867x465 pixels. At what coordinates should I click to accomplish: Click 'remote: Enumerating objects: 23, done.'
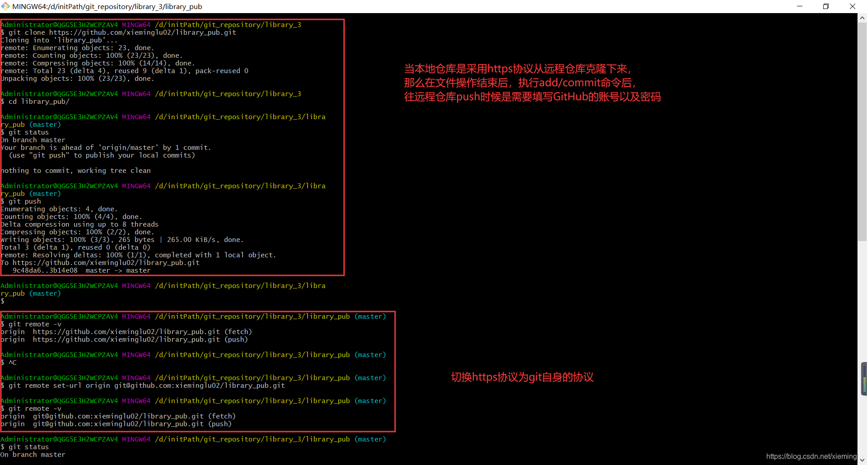78,48
